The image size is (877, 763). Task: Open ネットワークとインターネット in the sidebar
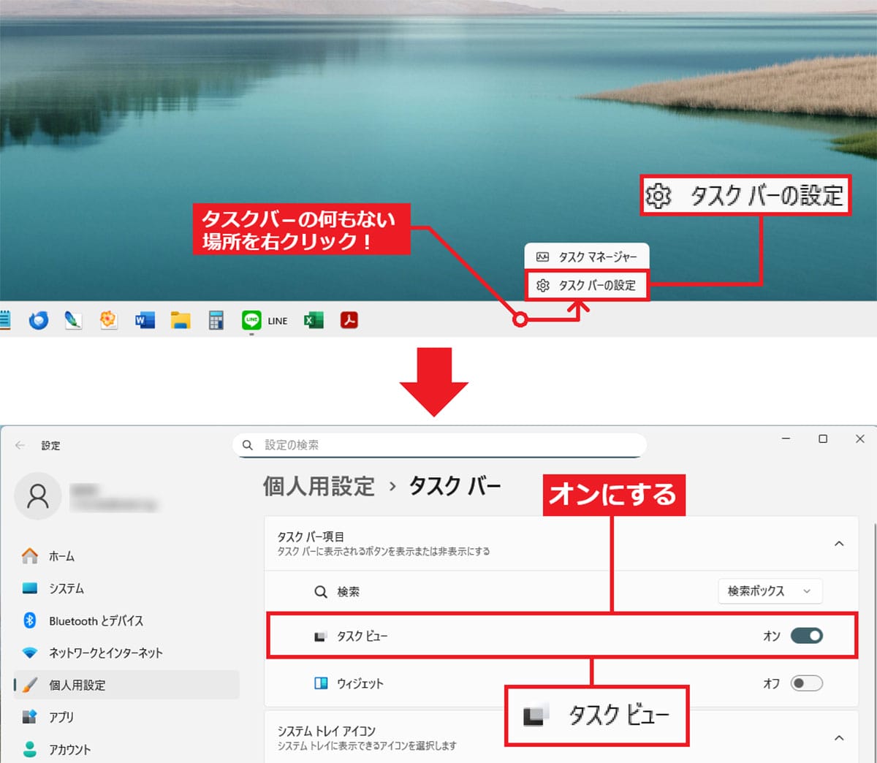pos(126,653)
